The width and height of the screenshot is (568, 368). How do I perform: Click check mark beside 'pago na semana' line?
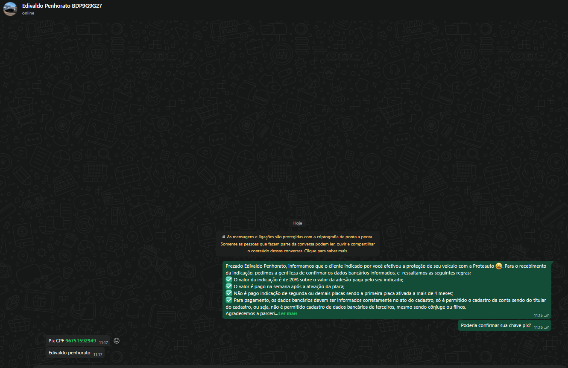(228, 286)
